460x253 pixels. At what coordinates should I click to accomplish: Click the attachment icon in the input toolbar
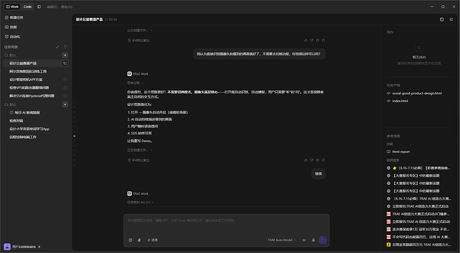139,240
